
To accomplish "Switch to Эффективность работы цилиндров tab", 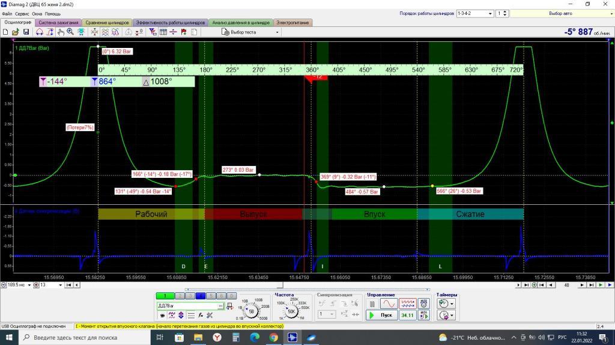I will [x=170, y=23].
